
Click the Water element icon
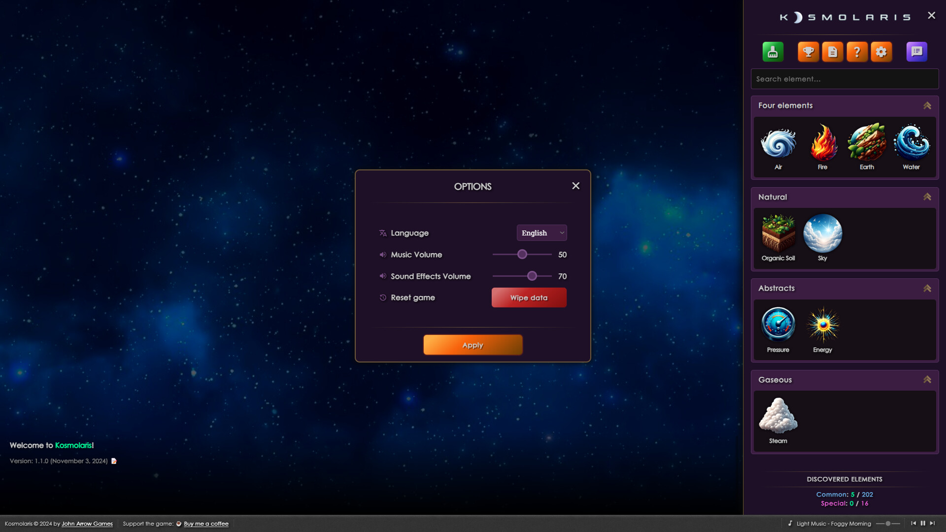[x=911, y=144]
